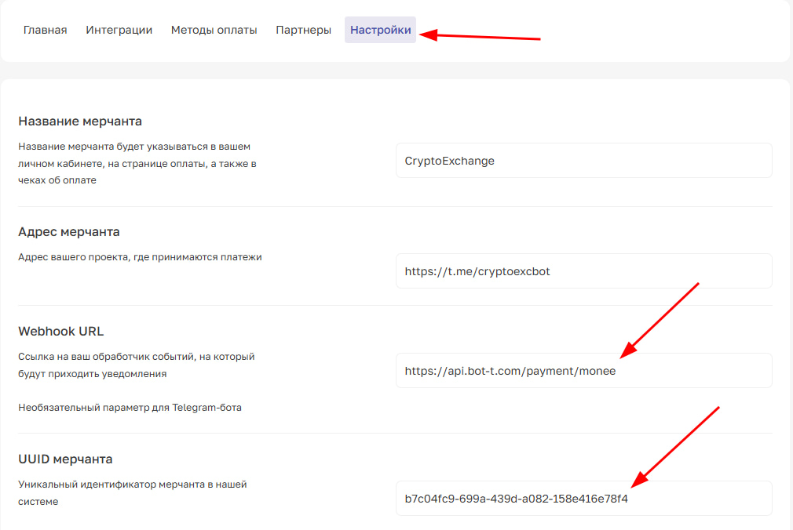
Task: Click the description 'Адрес вашего проекта, где принимаются платежи'
Action: pyautogui.click(x=140, y=257)
